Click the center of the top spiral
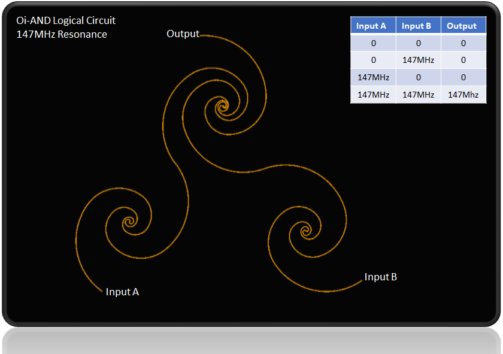Viewport: 503px width, 354px height. [x=222, y=108]
